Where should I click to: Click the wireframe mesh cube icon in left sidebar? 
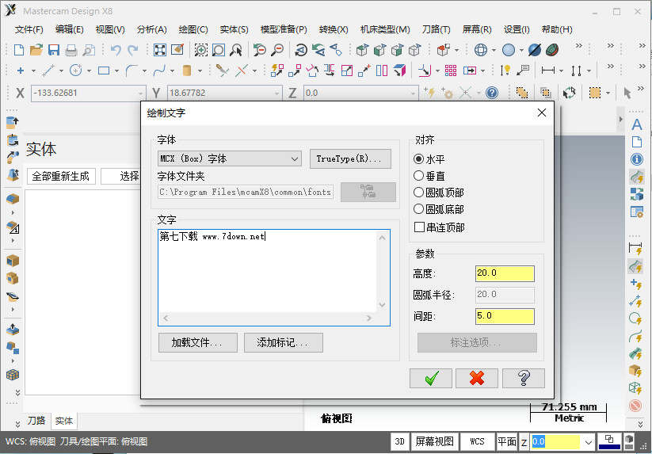click(13, 375)
